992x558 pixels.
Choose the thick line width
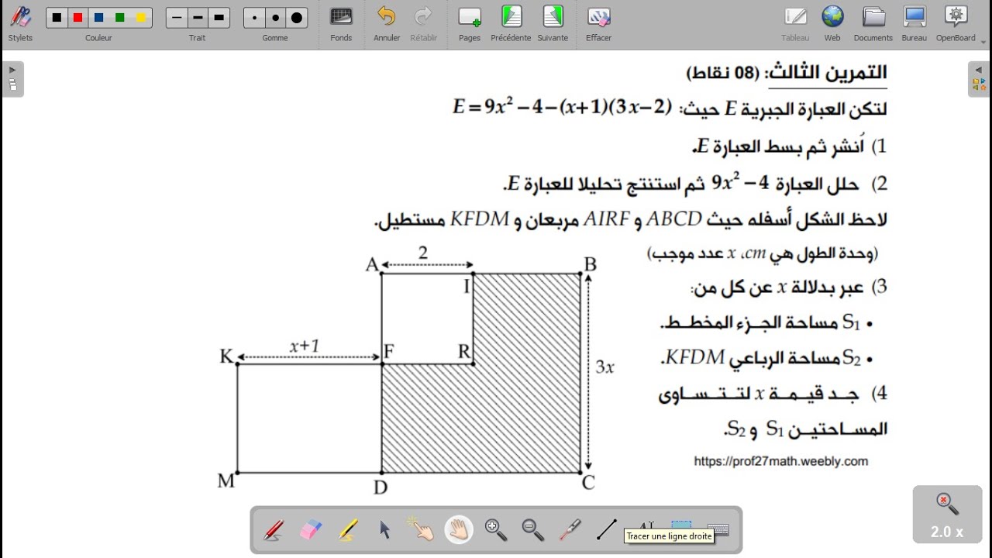point(219,18)
